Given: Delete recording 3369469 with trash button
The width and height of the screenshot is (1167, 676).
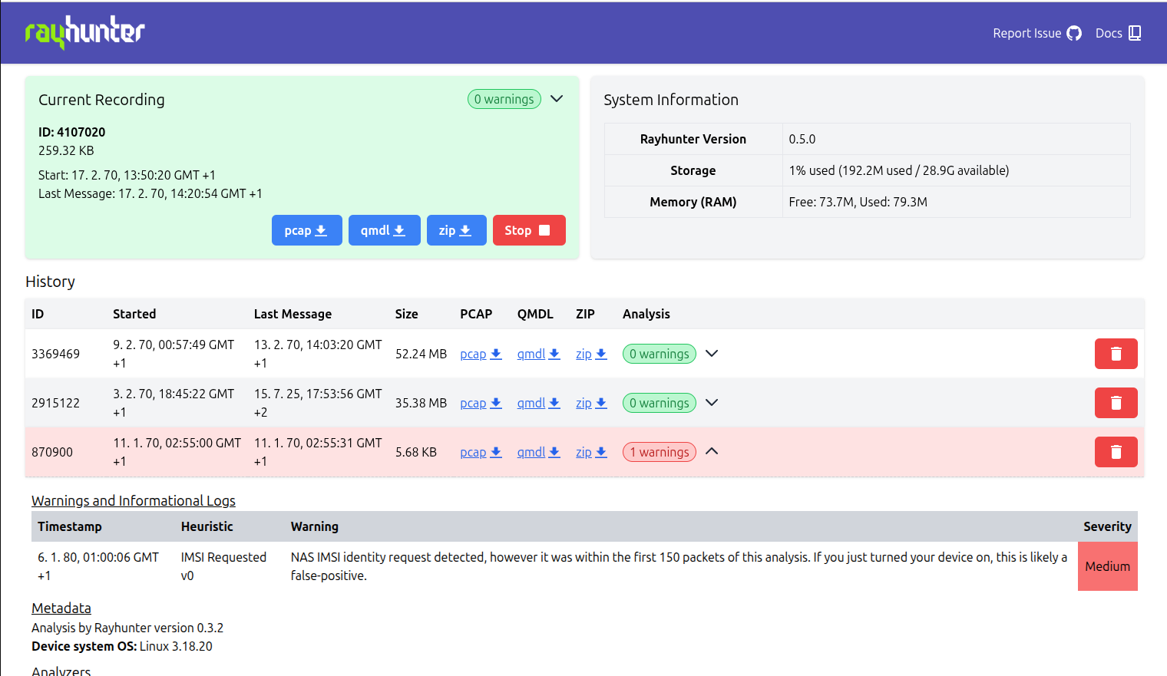Looking at the screenshot, I should point(1116,354).
